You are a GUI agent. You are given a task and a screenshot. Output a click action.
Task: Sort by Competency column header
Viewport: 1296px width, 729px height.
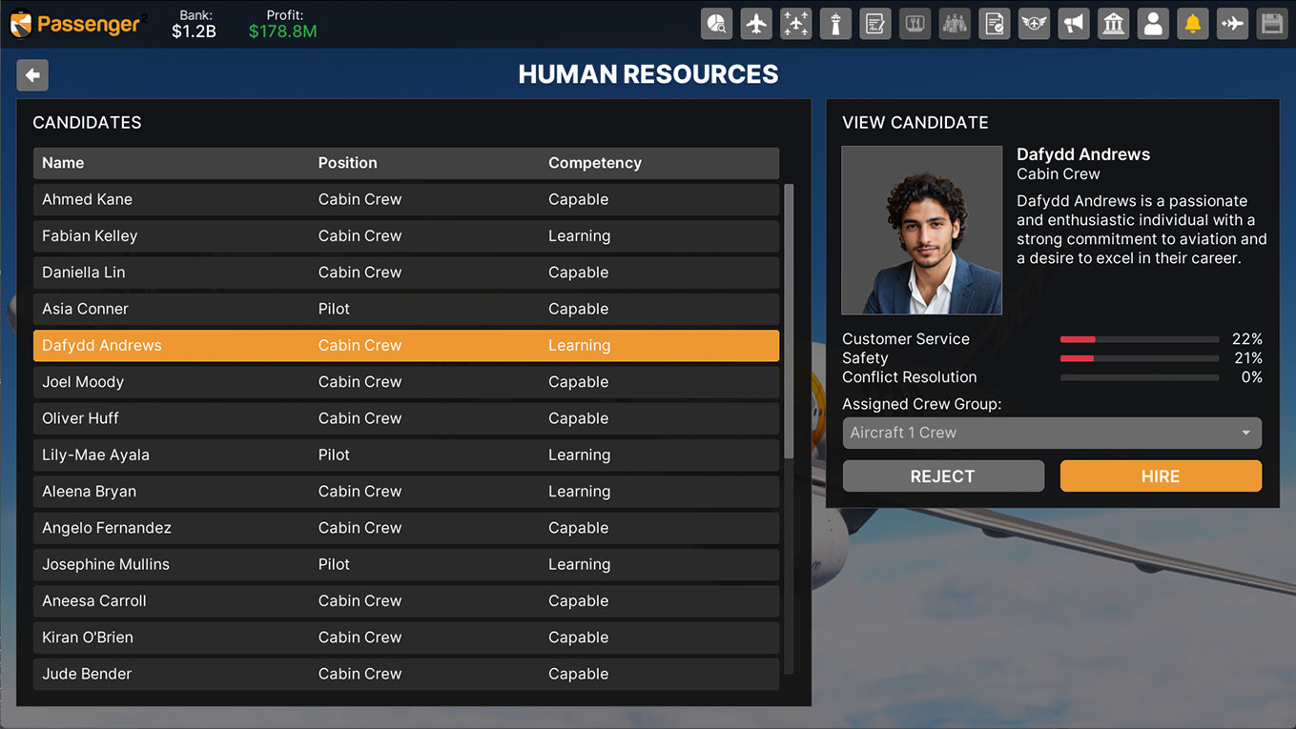pos(594,163)
